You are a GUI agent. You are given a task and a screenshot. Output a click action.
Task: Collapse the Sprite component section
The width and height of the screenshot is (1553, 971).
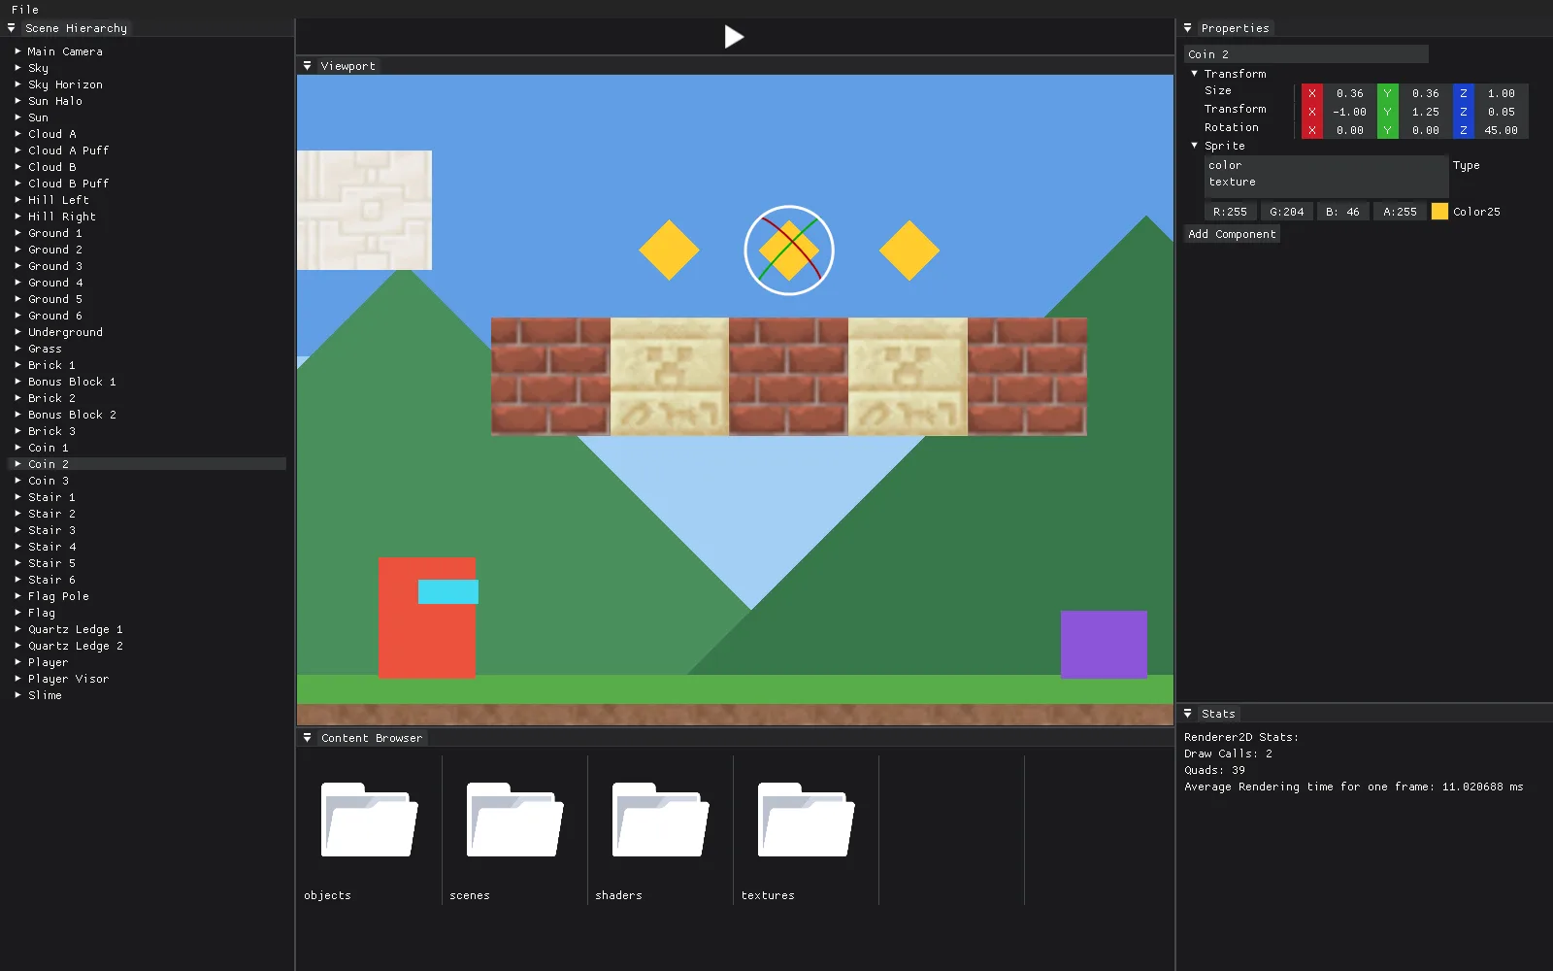[1195, 146]
